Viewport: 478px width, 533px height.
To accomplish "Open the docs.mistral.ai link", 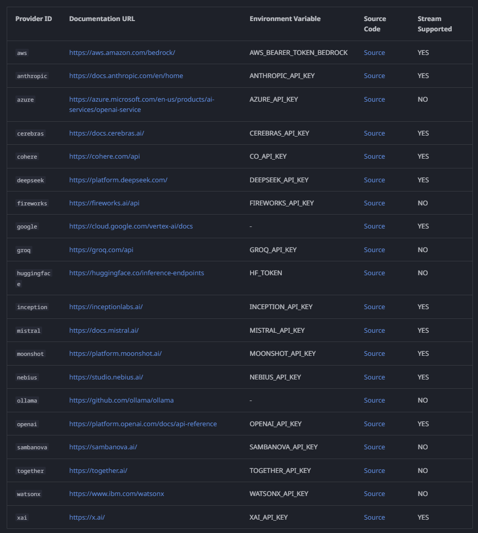I will (104, 330).
